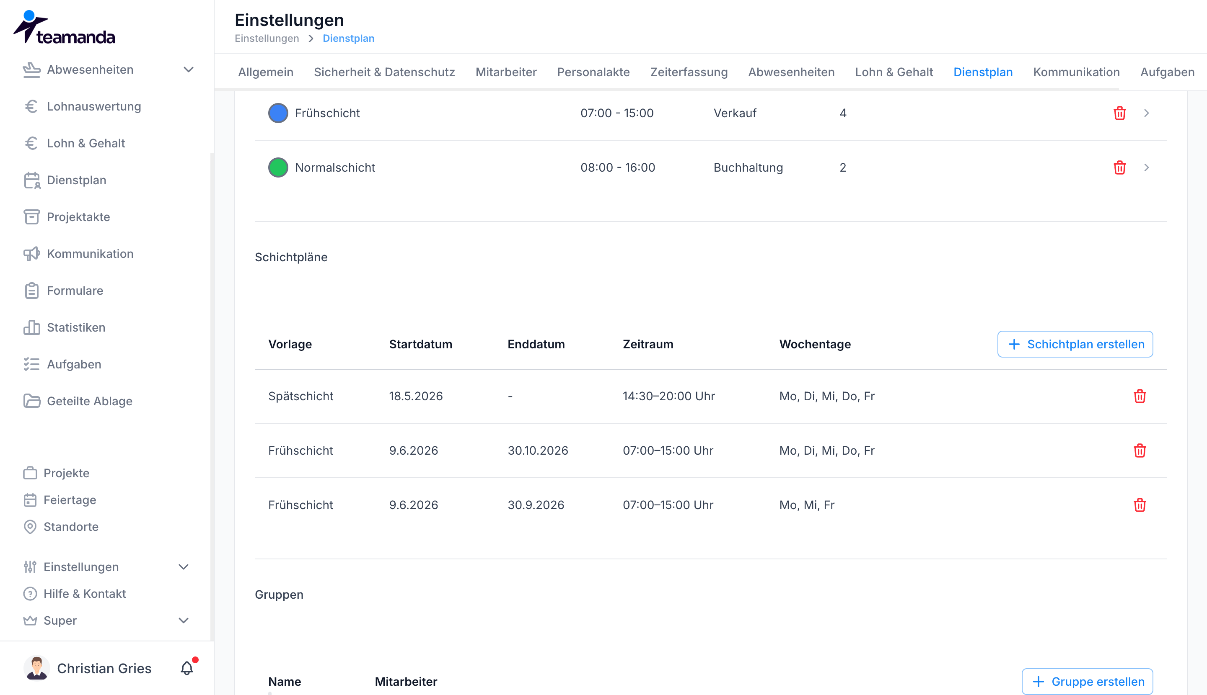This screenshot has width=1207, height=695.
Task: Open the Aufgaben tab
Action: pyautogui.click(x=1167, y=72)
